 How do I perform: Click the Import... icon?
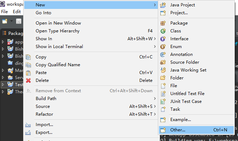tap(28, 125)
